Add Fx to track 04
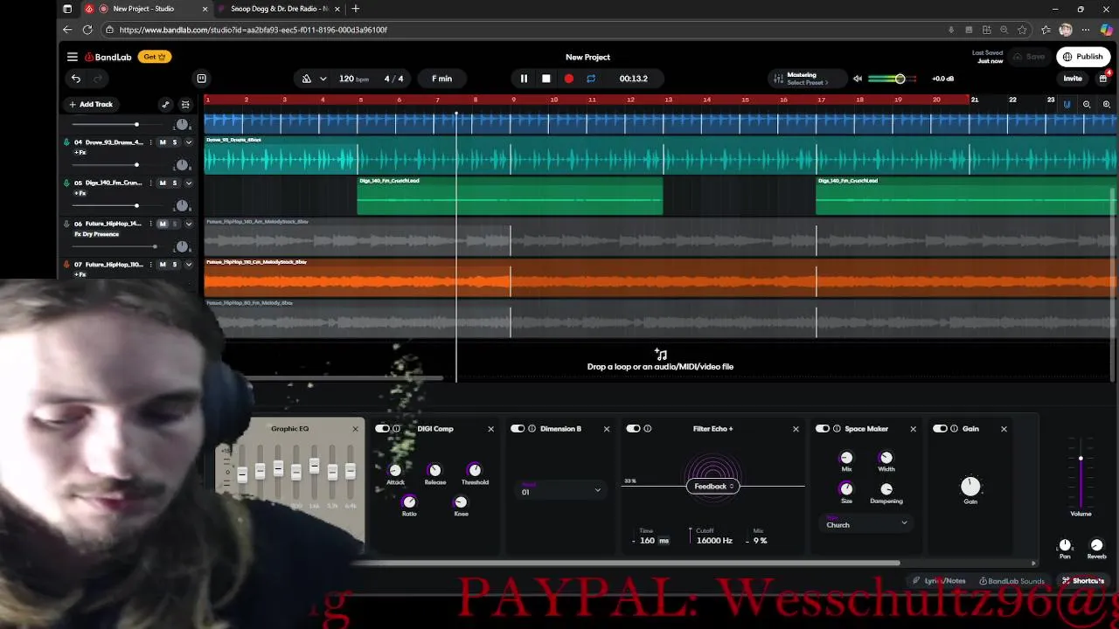The image size is (1119, 629). [x=80, y=152]
